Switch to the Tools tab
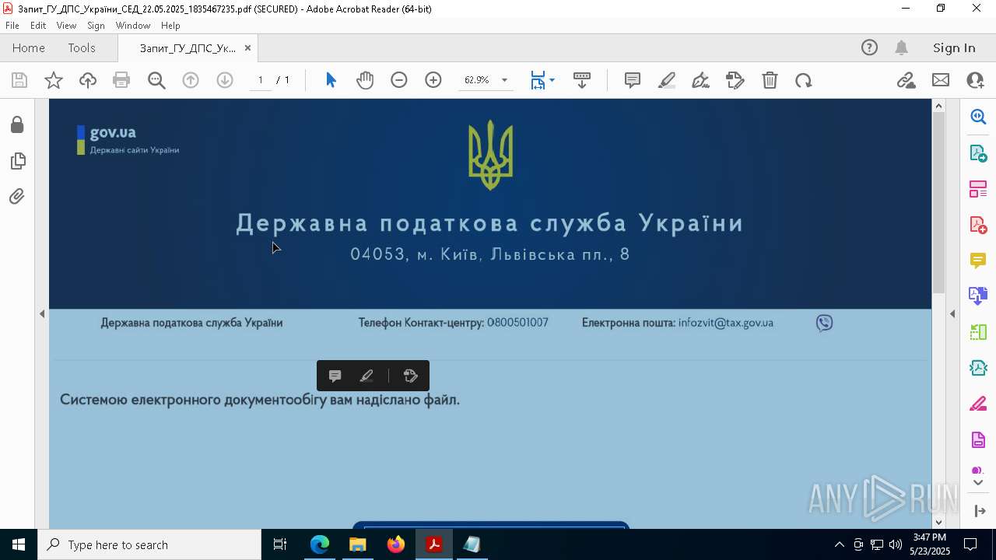The width and height of the screenshot is (996, 560). pyautogui.click(x=82, y=47)
